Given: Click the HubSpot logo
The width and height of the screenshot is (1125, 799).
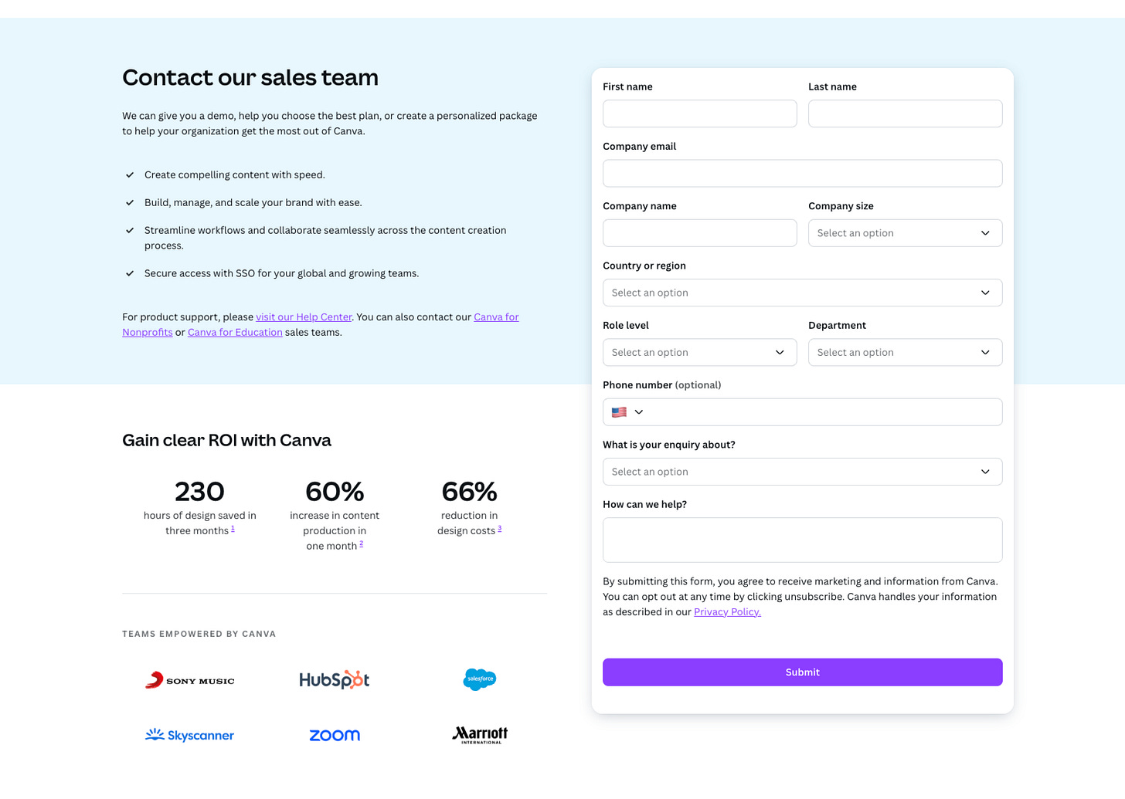Looking at the screenshot, I should [335, 679].
